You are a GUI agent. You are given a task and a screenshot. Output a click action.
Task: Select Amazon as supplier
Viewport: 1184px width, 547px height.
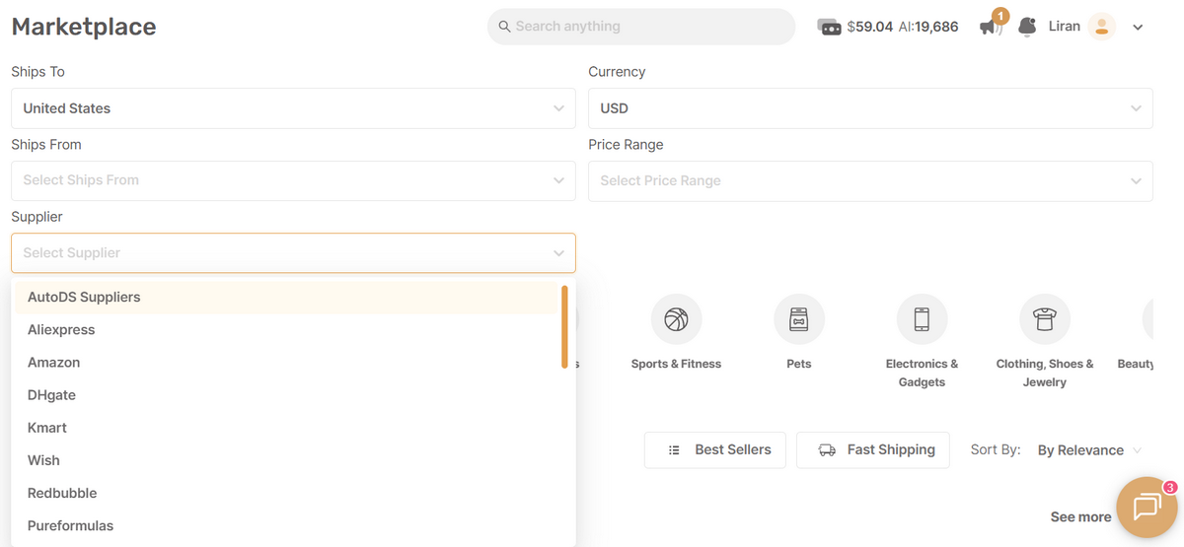(x=287, y=362)
